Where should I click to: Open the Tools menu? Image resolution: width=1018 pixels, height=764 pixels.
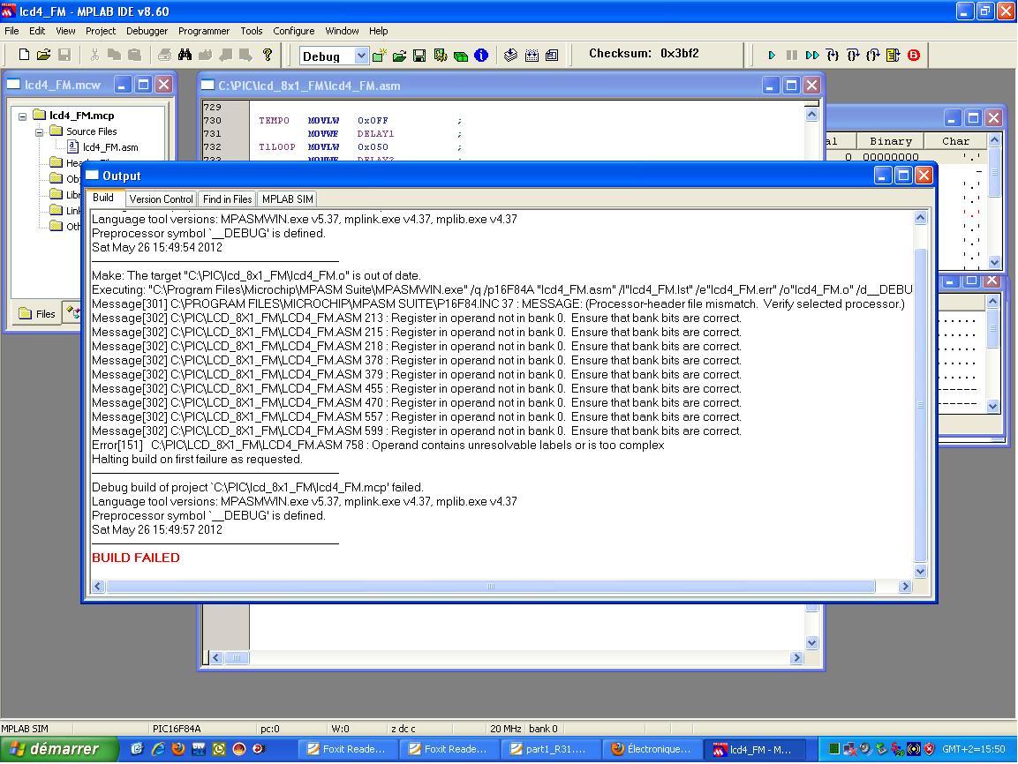coord(252,31)
